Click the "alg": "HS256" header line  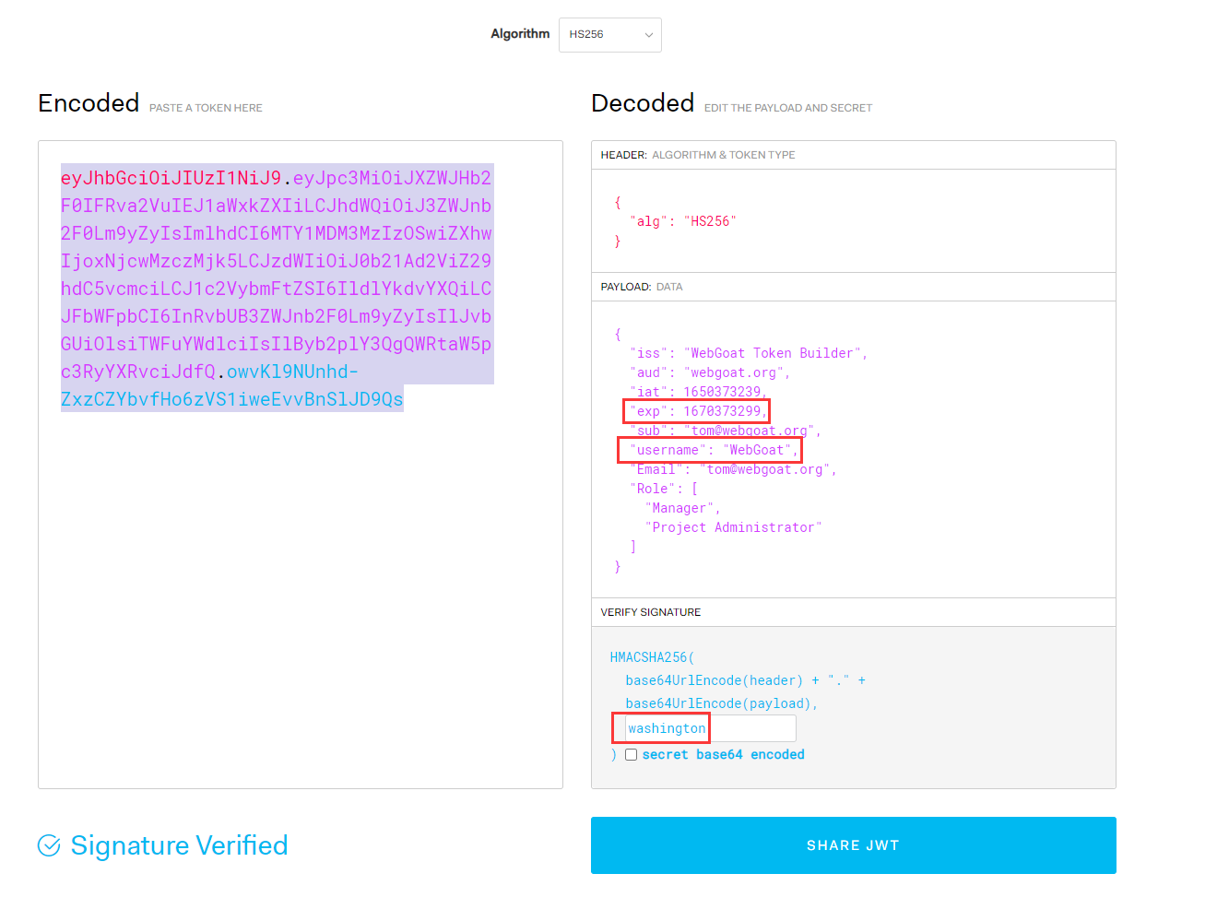click(x=683, y=221)
